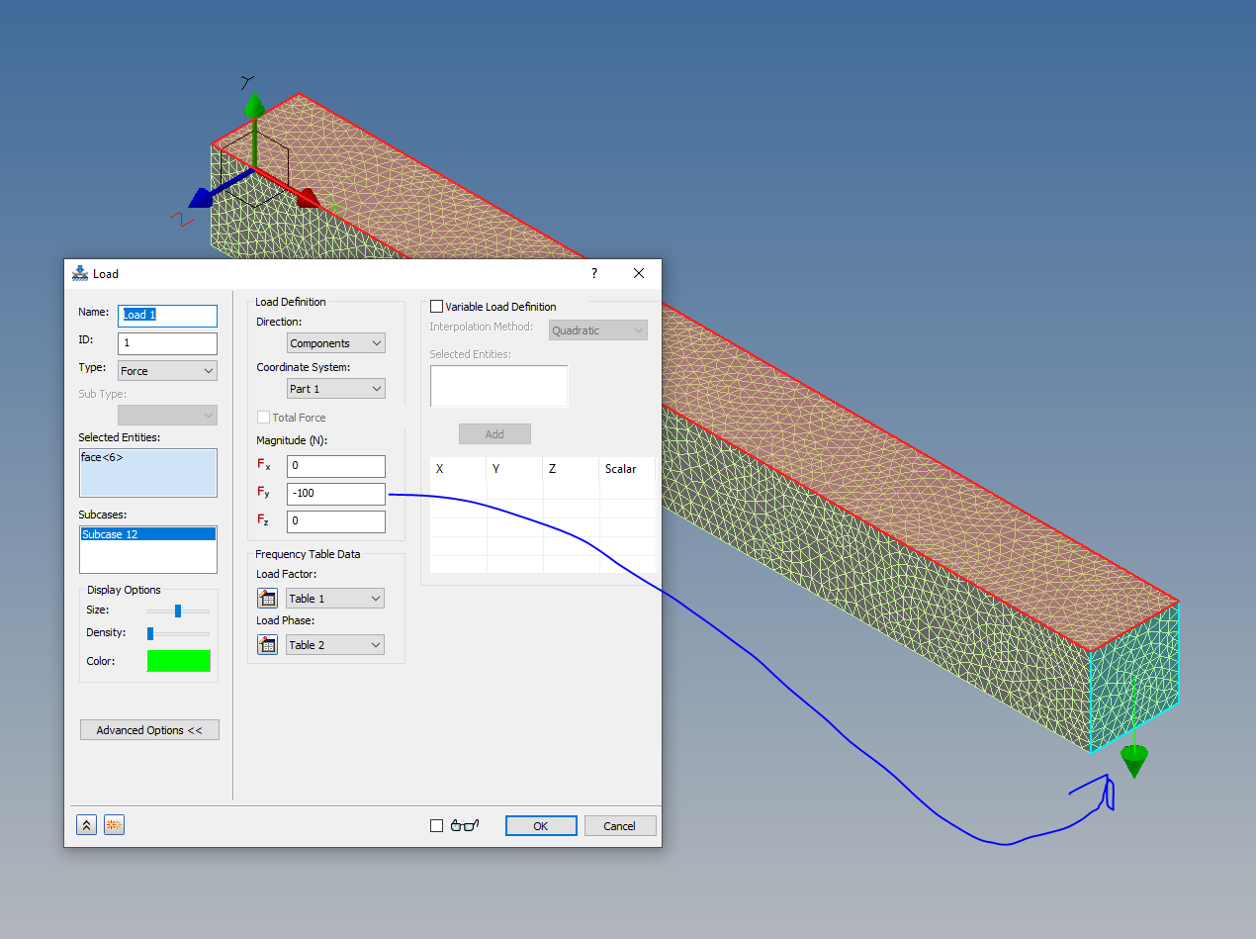The width and height of the screenshot is (1256, 939).
Task: Toggle the checkbox beside the eyeglasses icon
Action: click(x=436, y=824)
